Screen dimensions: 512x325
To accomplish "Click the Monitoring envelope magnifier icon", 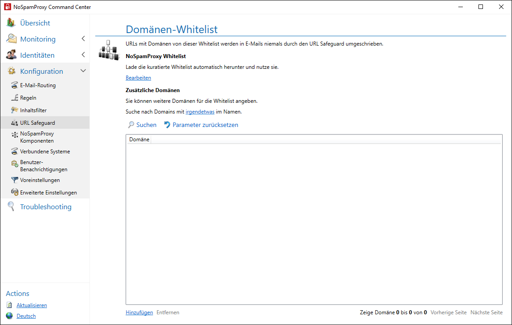I will point(11,39).
